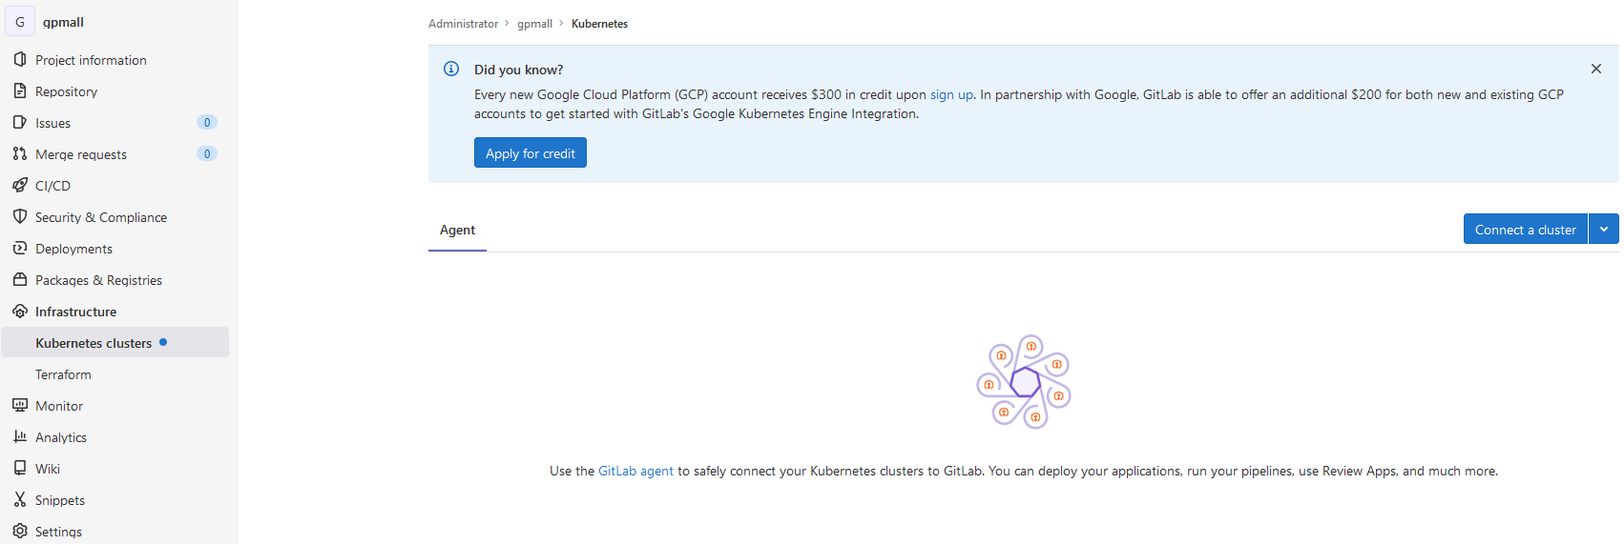
Task: Click the Monitor screen icon
Action: 20,405
